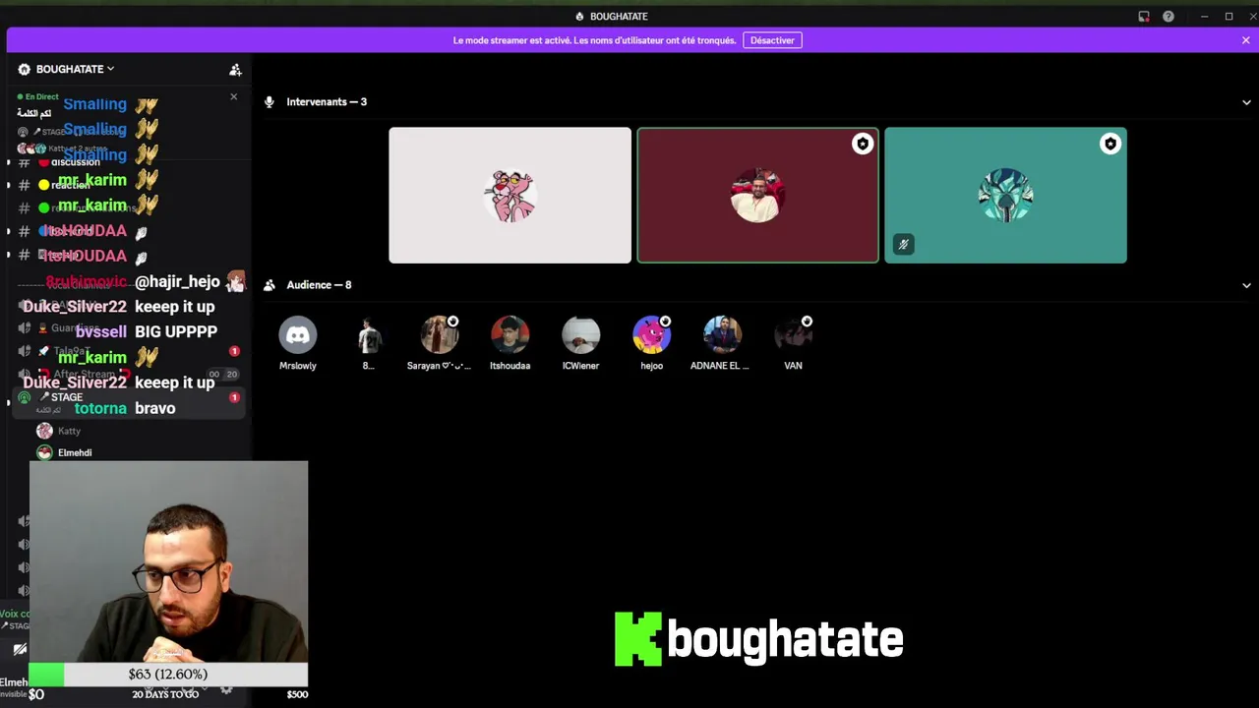Click the badge on VAN's avatar
This screenshot has width=1259, height=708.
tap(807, 322)
